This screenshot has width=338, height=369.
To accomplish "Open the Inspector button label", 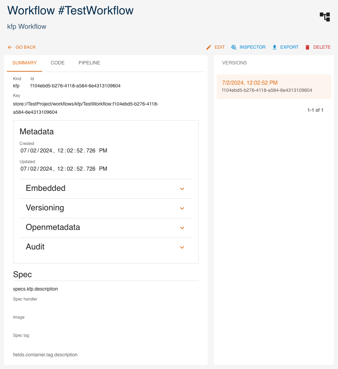I will pyautogui.click(x=252, y=47).
